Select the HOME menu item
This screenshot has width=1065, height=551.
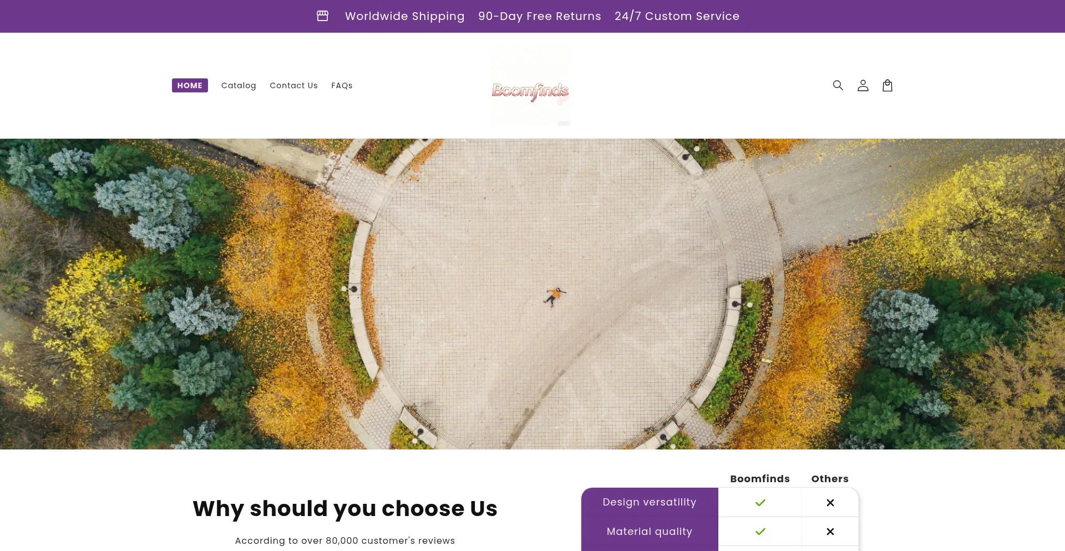(190, 85)
